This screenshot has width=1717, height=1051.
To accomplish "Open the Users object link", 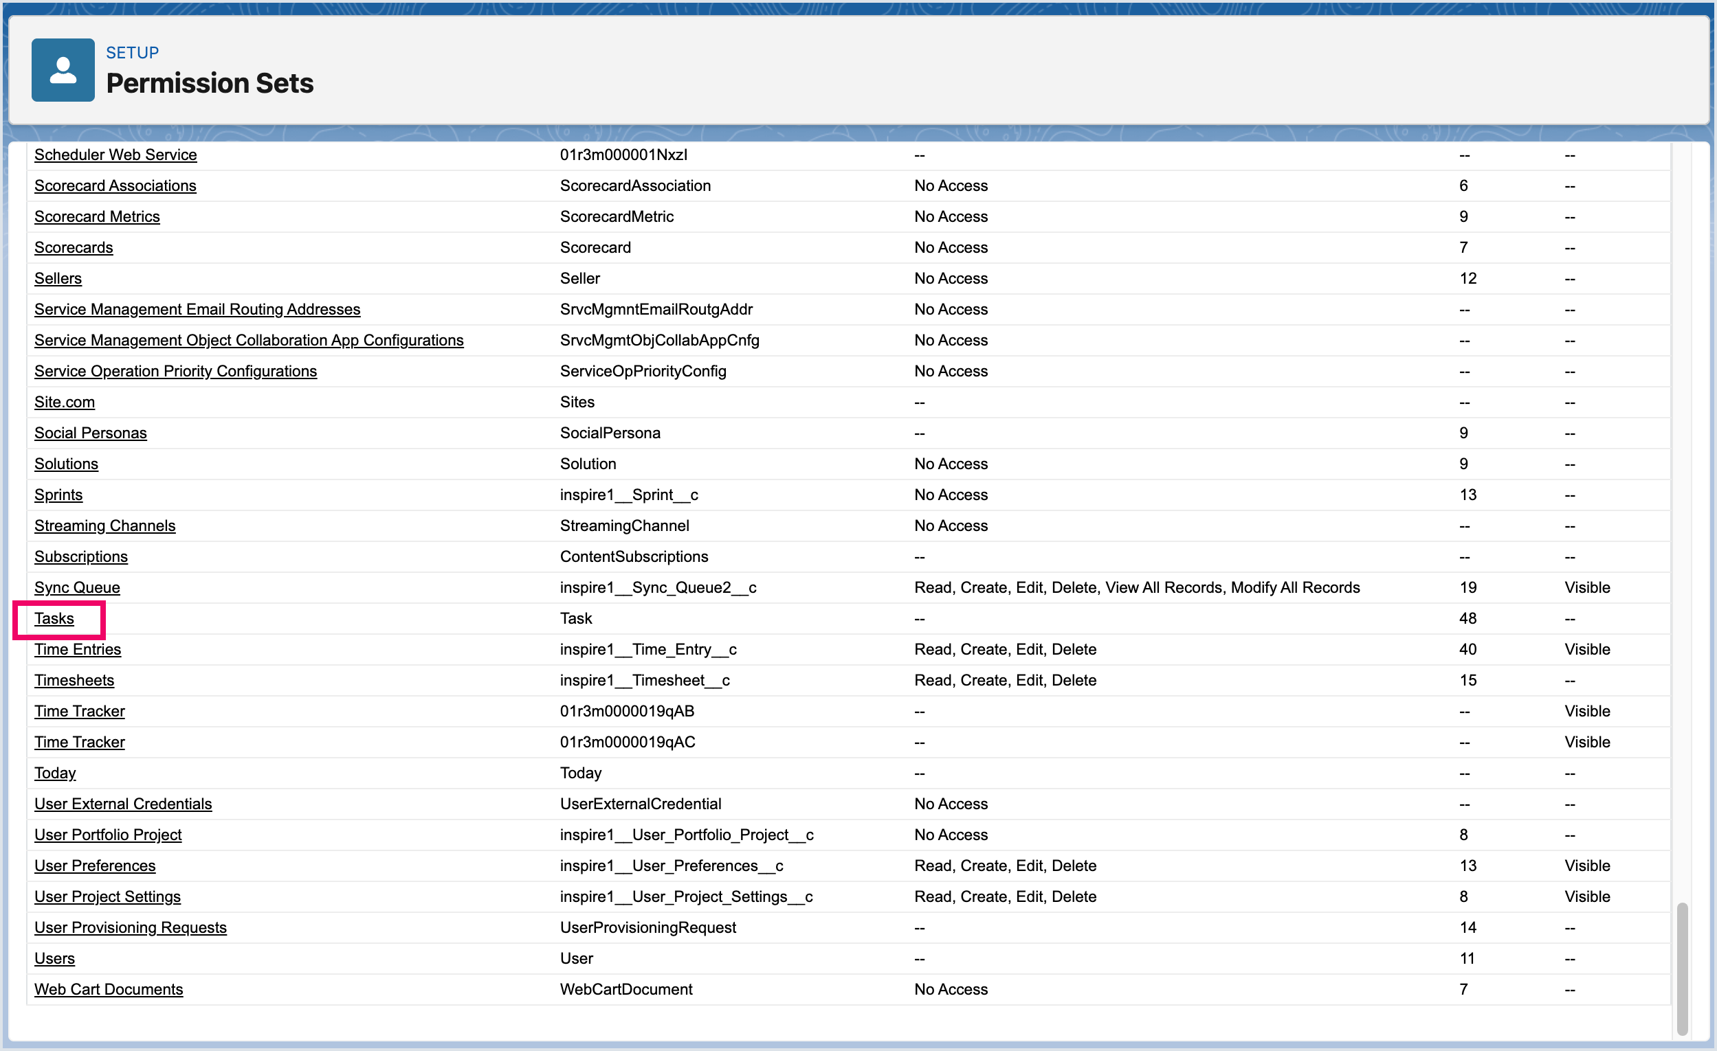I will pyautogui.click(x=54, y=958).
